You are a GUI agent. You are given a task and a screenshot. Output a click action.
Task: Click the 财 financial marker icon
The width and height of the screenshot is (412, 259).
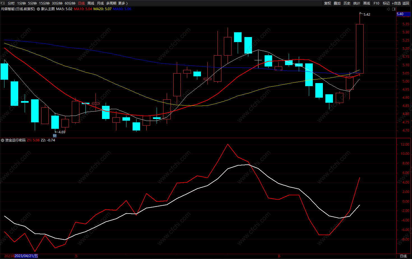(55, 136)
